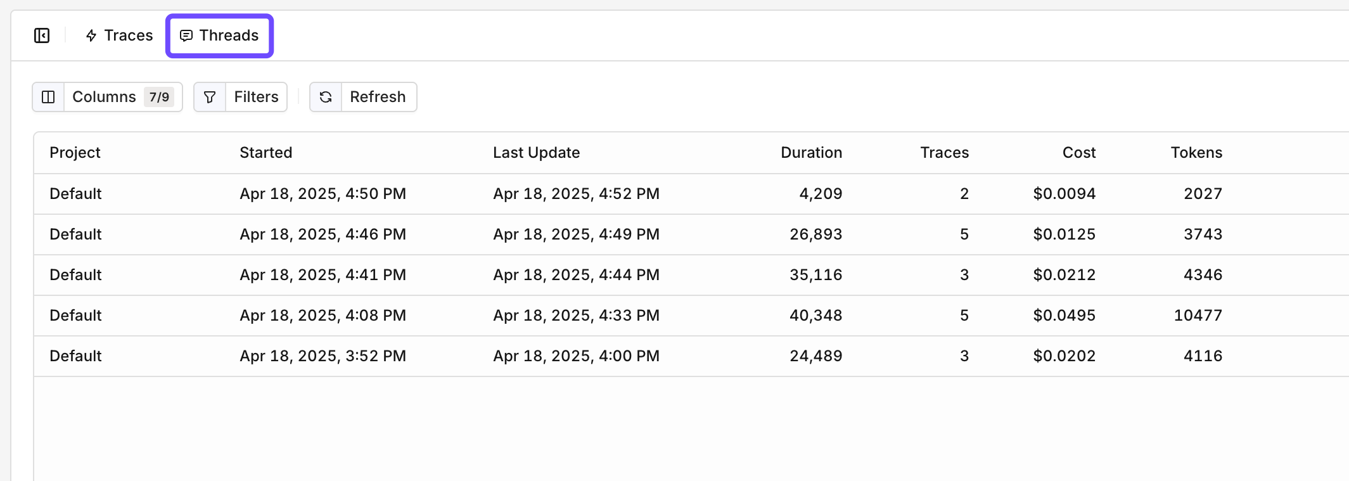Collapse the sidebar panel icon

pyautogui.click(x=42, y=35)
